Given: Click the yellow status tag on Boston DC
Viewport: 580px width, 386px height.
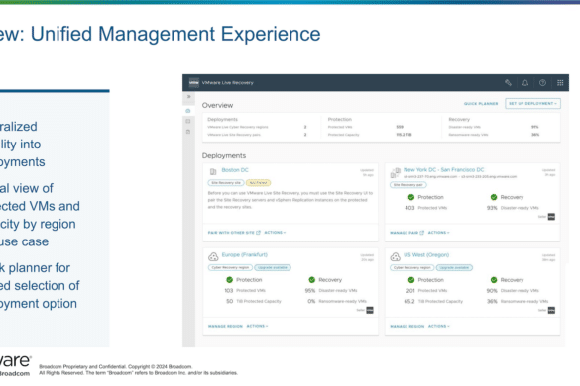Looking at the screenshot, I should coord(258,183).
